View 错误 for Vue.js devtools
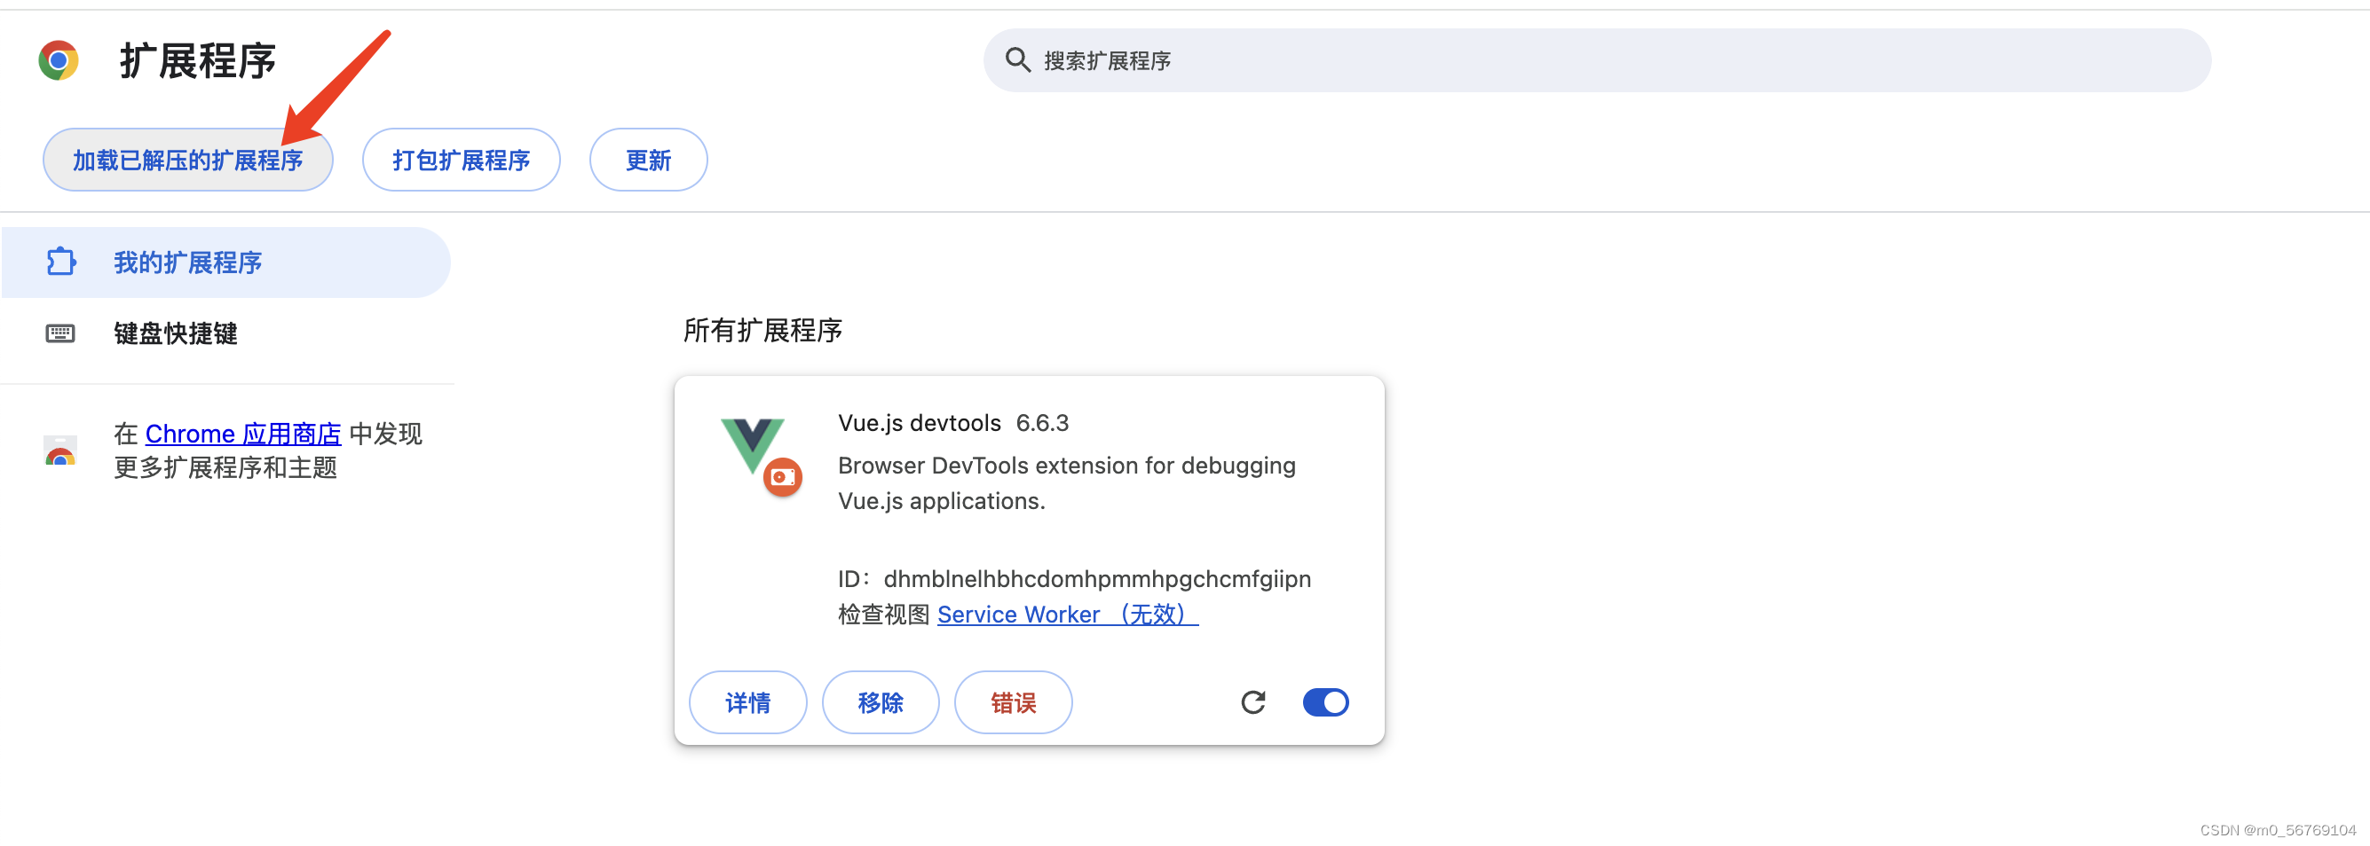The image size is (2370, 846). pyautogui.click(x=1012, y=701)
